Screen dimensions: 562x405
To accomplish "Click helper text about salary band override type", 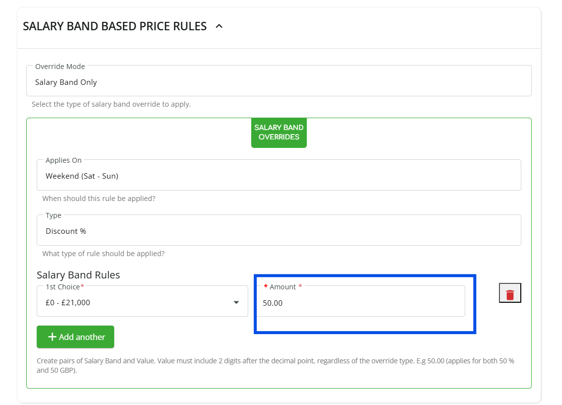I will coord(111,104).
